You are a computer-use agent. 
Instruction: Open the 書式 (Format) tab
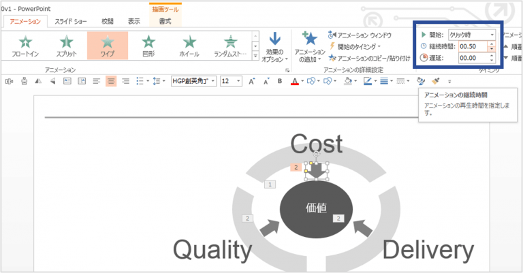coord(165,22)
